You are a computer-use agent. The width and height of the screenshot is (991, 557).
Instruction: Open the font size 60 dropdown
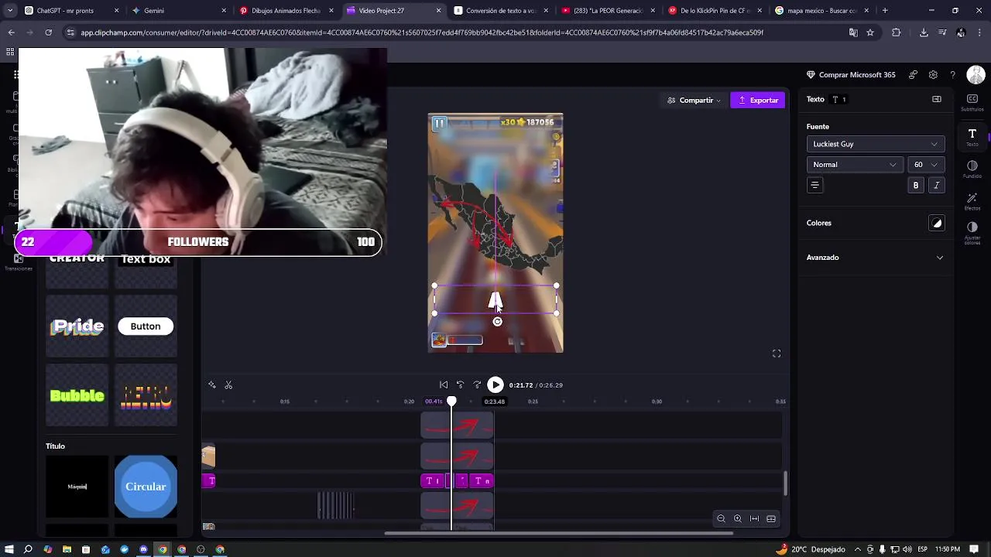(926, 165)
